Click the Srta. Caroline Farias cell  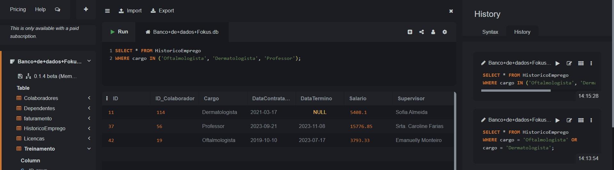pos(419,126)
